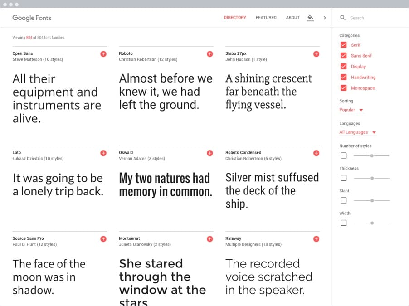Screen dimensions: 409x306
Task: Uncheck the Handwriting category checkbox
Action: (x=344, y=77)
